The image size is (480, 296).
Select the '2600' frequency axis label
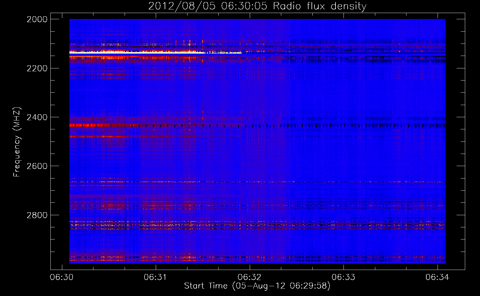point(37,166)
